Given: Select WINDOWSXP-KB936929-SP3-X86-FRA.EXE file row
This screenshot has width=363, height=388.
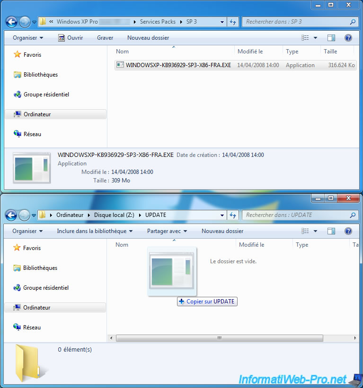Looking at the screenshot, I should (235, 65).
